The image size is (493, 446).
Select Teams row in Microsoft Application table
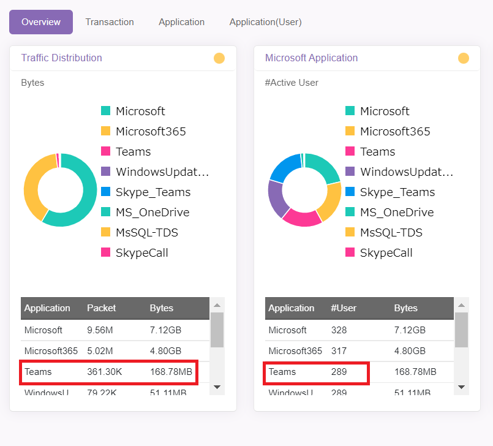(359, 372)
